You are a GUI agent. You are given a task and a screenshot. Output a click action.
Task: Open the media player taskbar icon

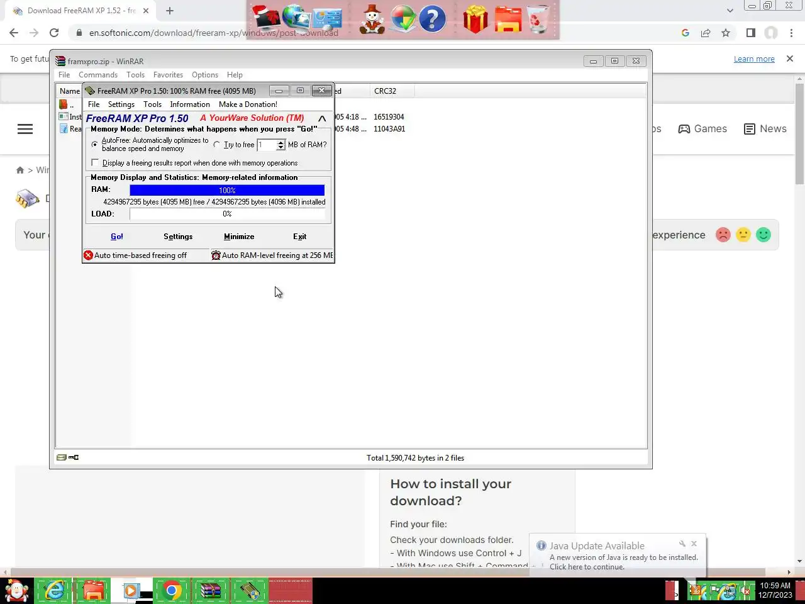[131, 591]
